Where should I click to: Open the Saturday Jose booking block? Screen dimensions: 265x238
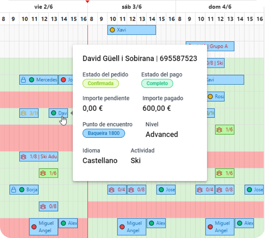coord(166,190)
